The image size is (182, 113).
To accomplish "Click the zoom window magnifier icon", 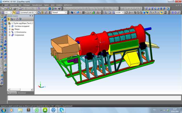I will click(106, 12).
